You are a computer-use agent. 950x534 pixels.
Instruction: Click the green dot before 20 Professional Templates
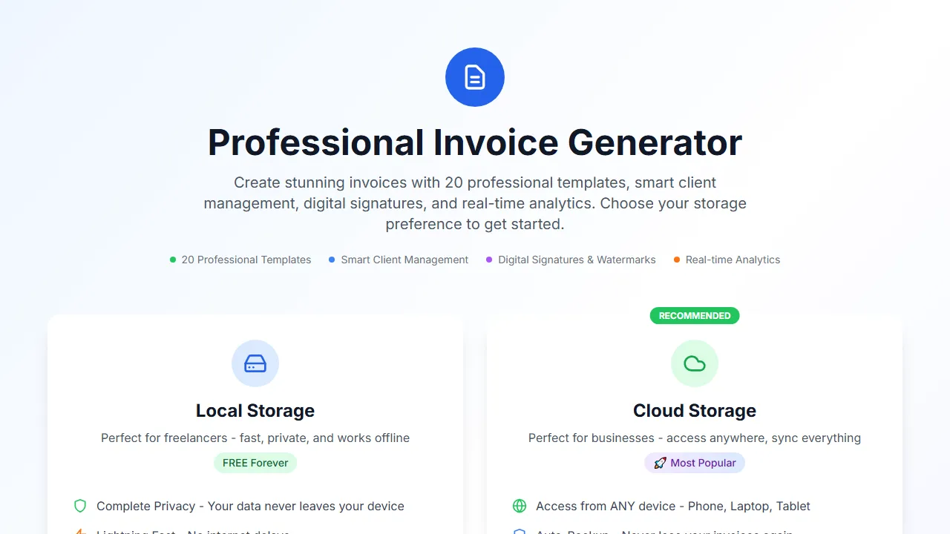172,260
